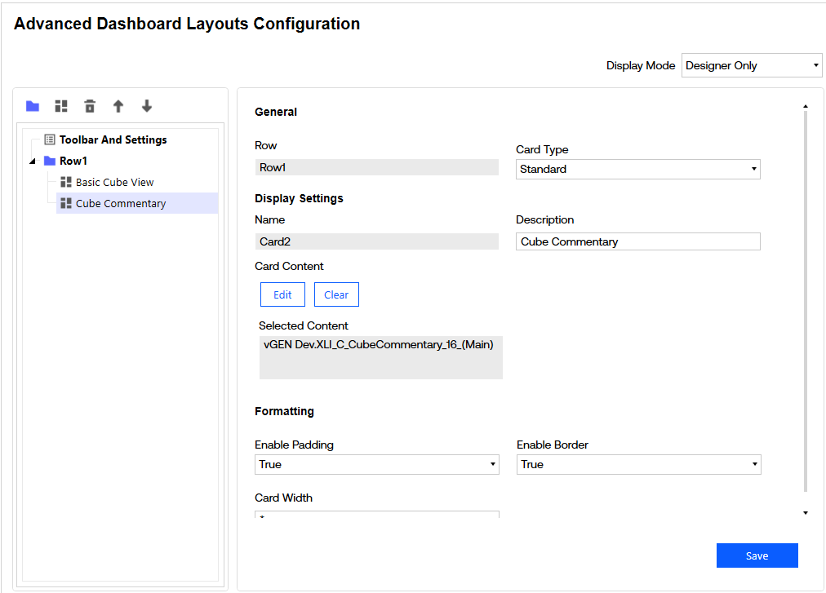The image size is (826, 593).
Task: Select the Toolbar And Settings tree item
Action: click(x=113, y=140)
